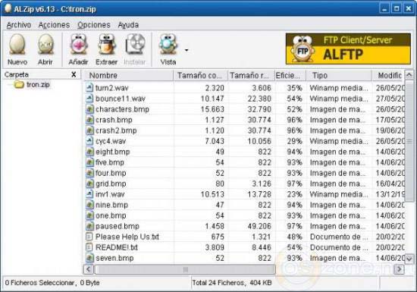Select the file name bounce11.wav
Screen dimensions: 417x292
pyautogui.click(x=121, y=99)
